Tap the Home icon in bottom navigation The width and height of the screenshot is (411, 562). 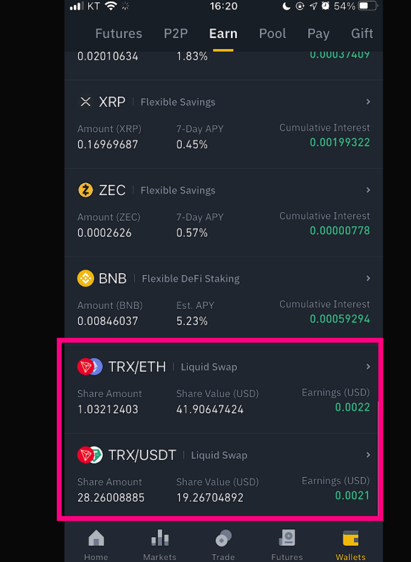point(96,538)
